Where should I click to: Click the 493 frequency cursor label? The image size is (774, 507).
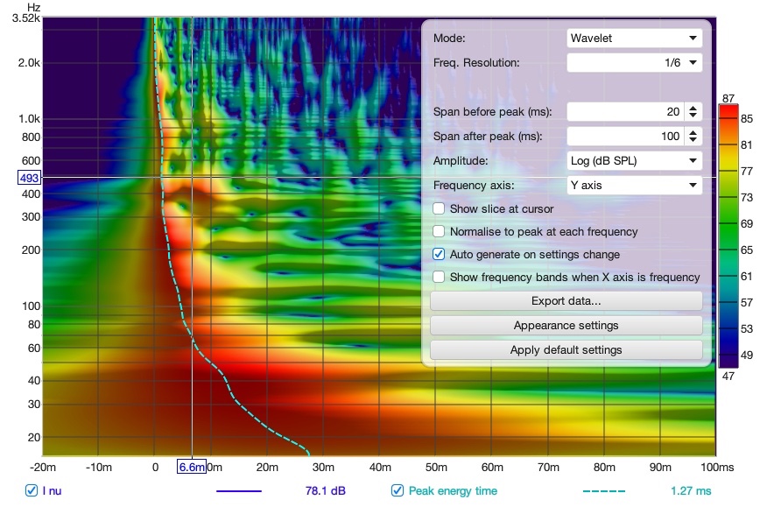pos(29,178)
